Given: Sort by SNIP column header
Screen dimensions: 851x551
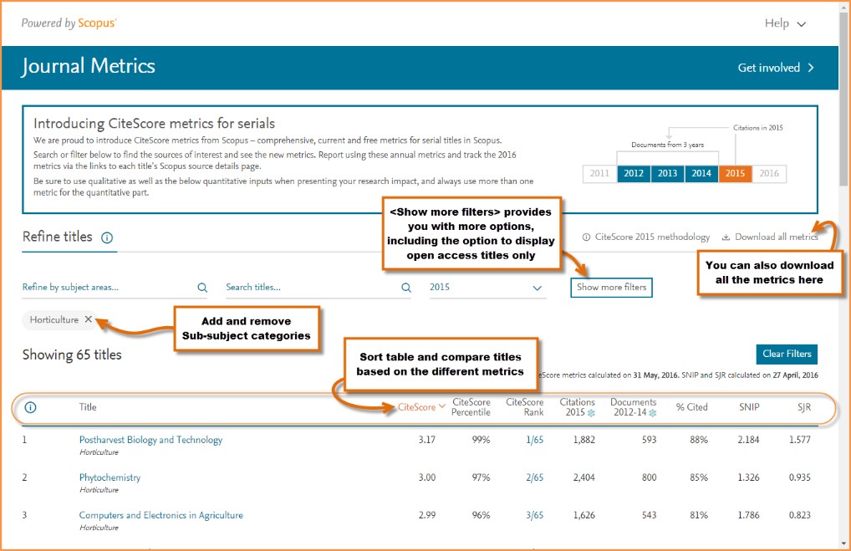Looking at the screenshot, I should point(749,407).
